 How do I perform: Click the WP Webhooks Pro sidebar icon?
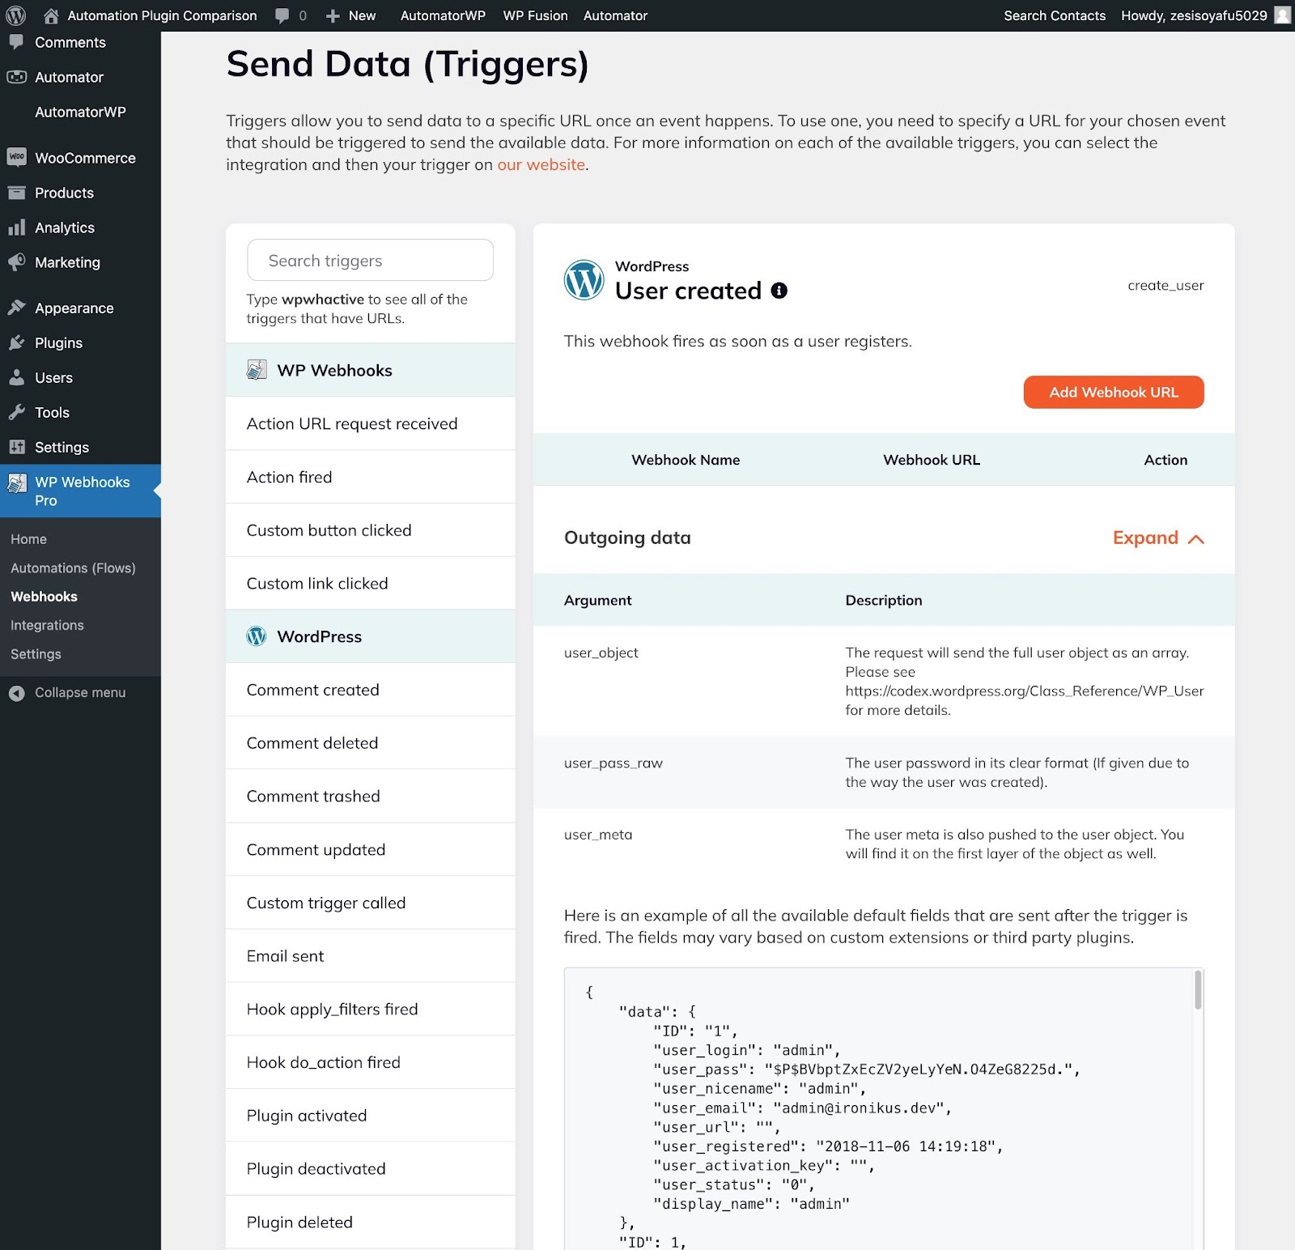click(x=16, y=483)
